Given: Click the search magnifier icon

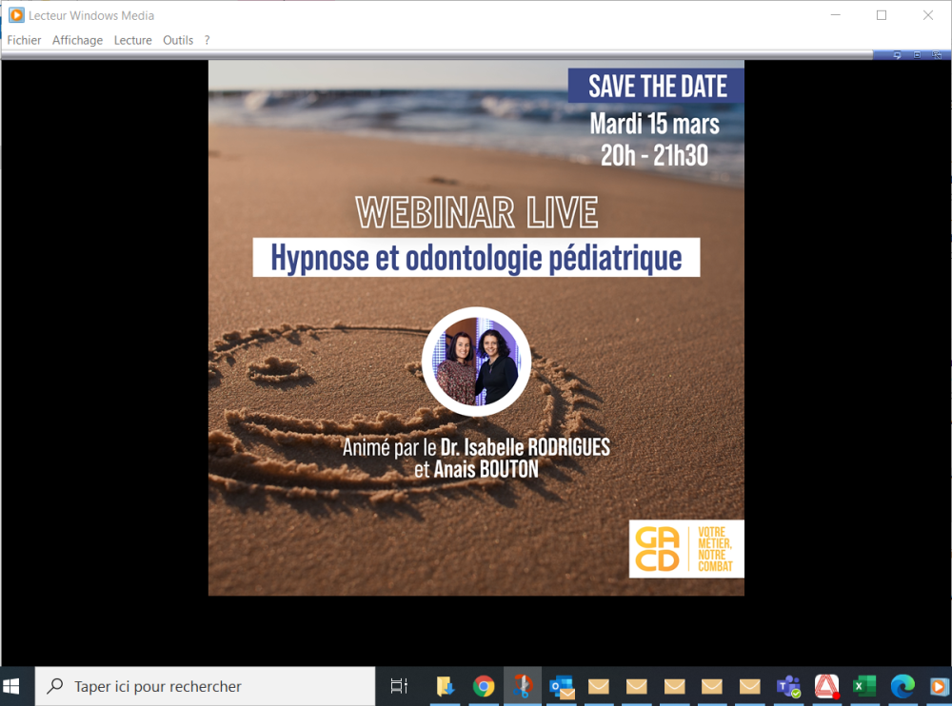Looking at the screenshot, I should pos(54,686).
